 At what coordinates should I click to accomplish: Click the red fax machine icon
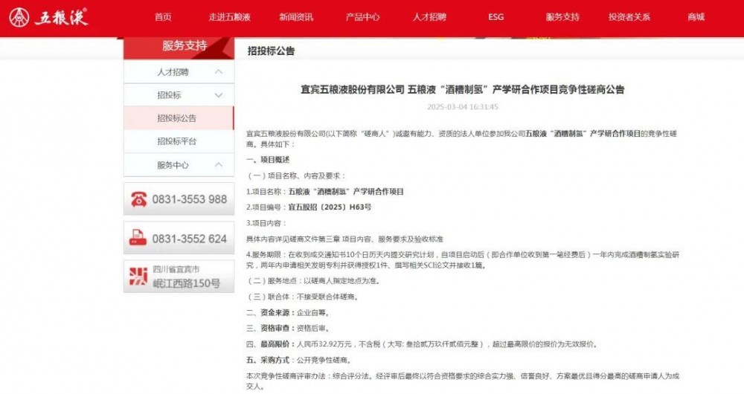[138, 239]
